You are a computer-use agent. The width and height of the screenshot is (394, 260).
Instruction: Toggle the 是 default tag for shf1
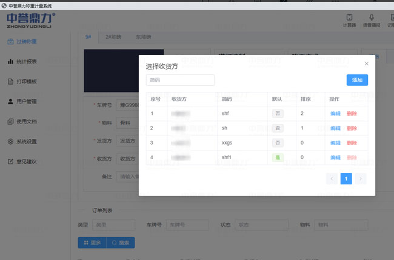[x=278, y=157]
